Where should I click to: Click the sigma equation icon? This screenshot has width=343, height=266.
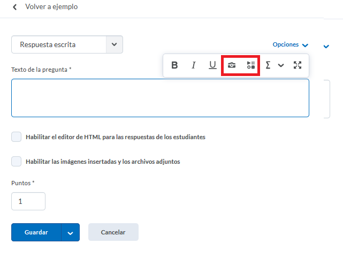[268, 65]
